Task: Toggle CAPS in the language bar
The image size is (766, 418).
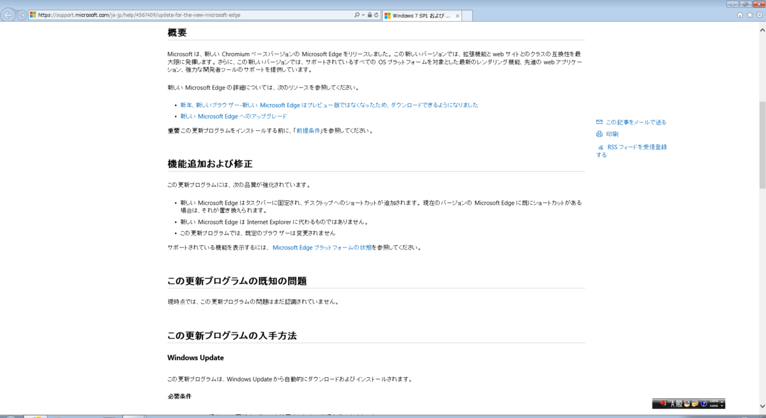Action: [714, 401]
